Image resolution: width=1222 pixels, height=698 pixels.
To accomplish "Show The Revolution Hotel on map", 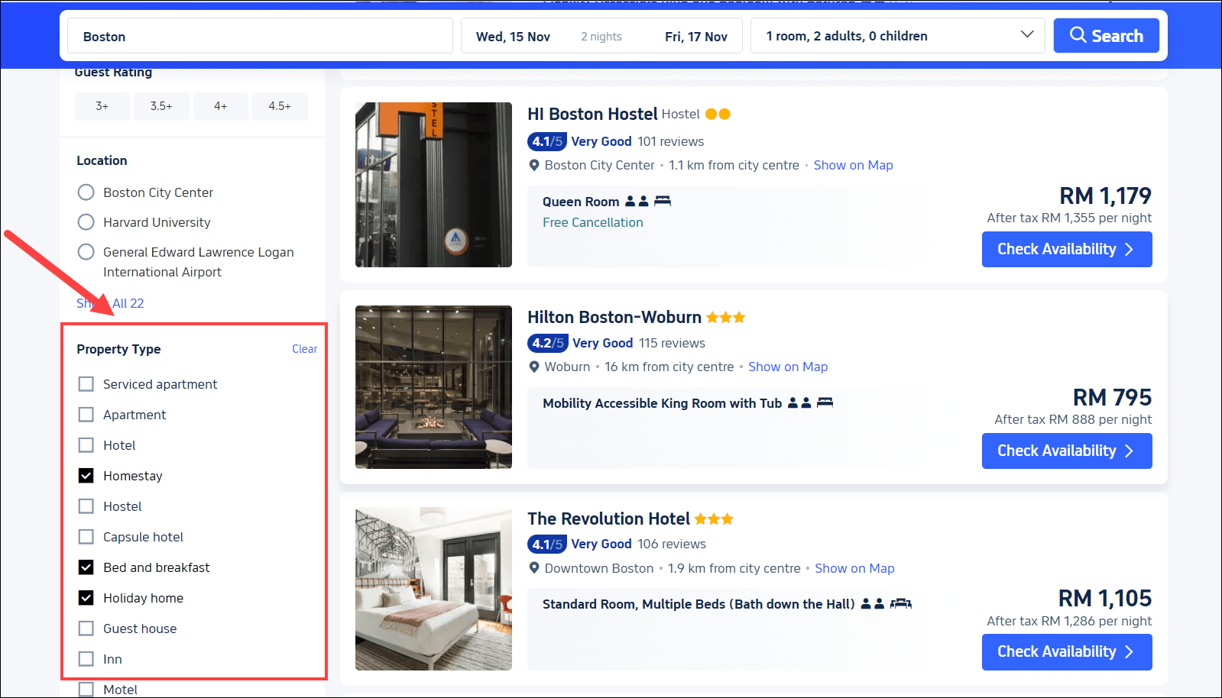I will pos(854,568).
